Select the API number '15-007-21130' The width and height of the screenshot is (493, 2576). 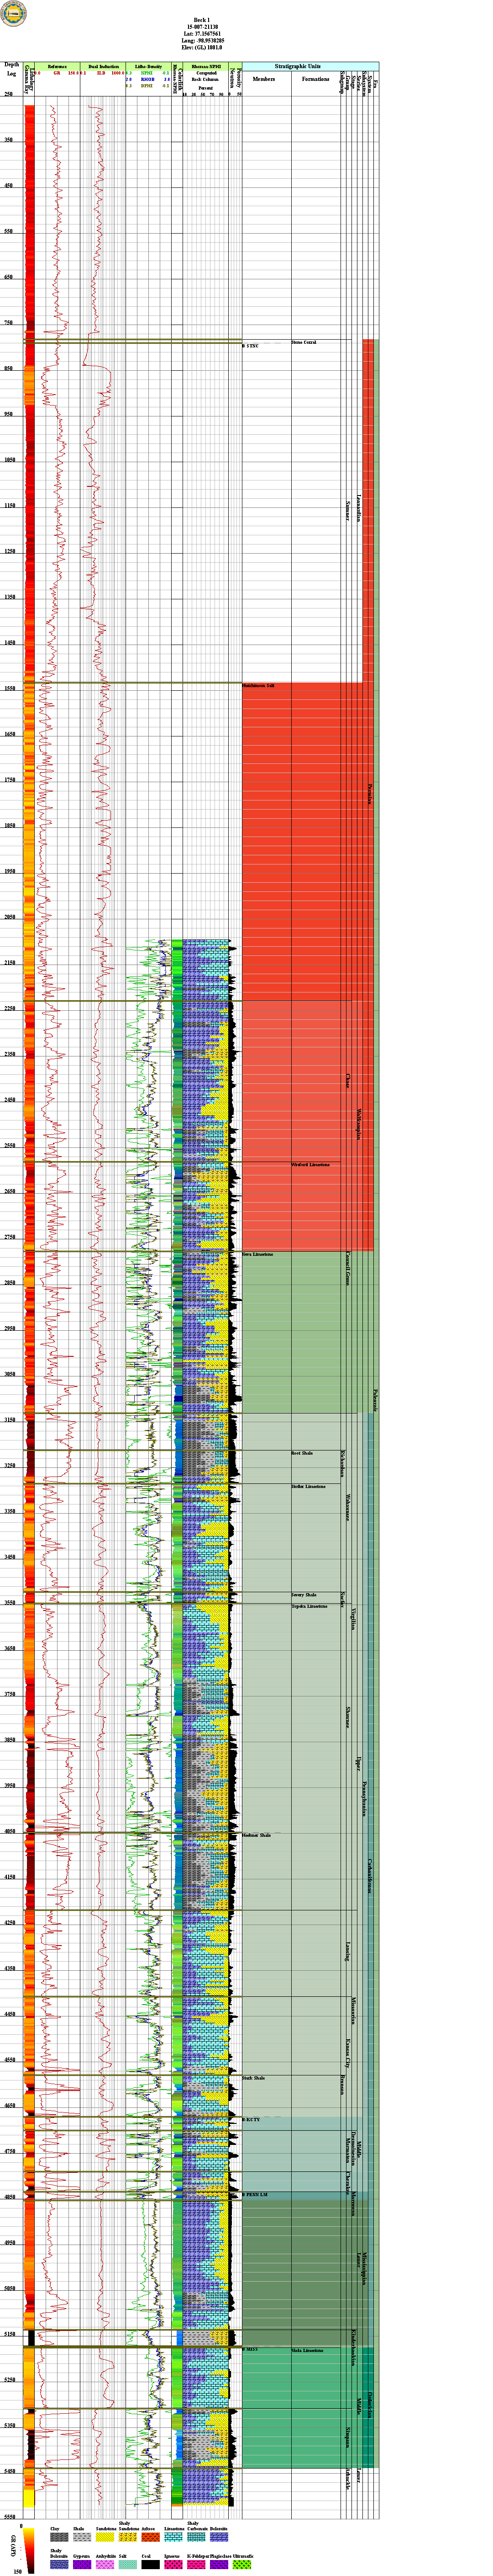click(203, 26)
